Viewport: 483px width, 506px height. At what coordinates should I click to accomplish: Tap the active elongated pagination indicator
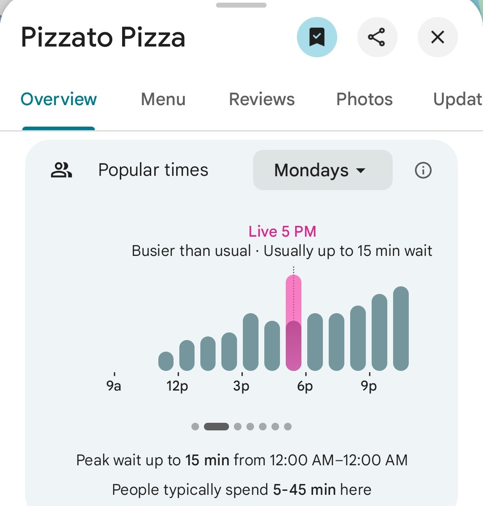coord(216,426)
